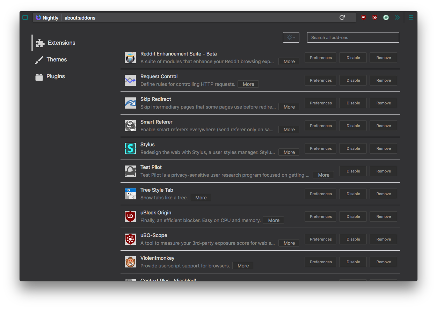Click the Tree Style Tab extension icon

[x=130, y=194]
